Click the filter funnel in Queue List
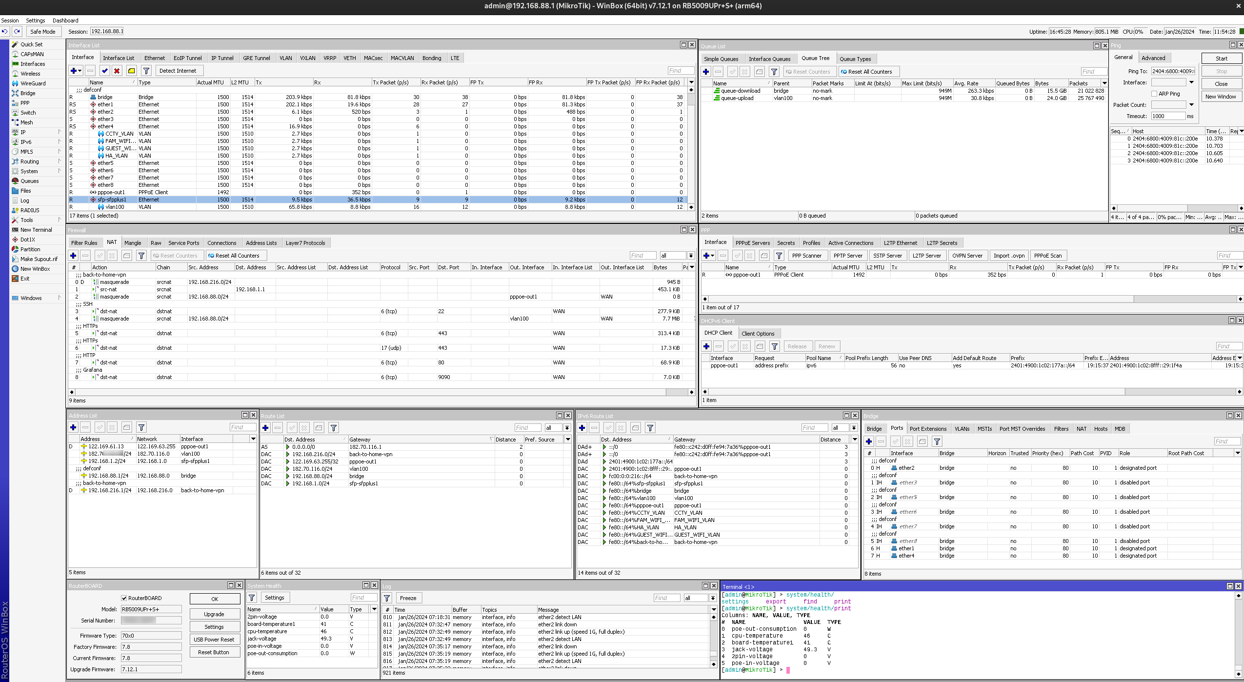The height and width of the screenshot is (682, 1244). click(774, 72)
